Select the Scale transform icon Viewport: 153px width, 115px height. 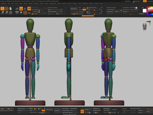point(2,13)
